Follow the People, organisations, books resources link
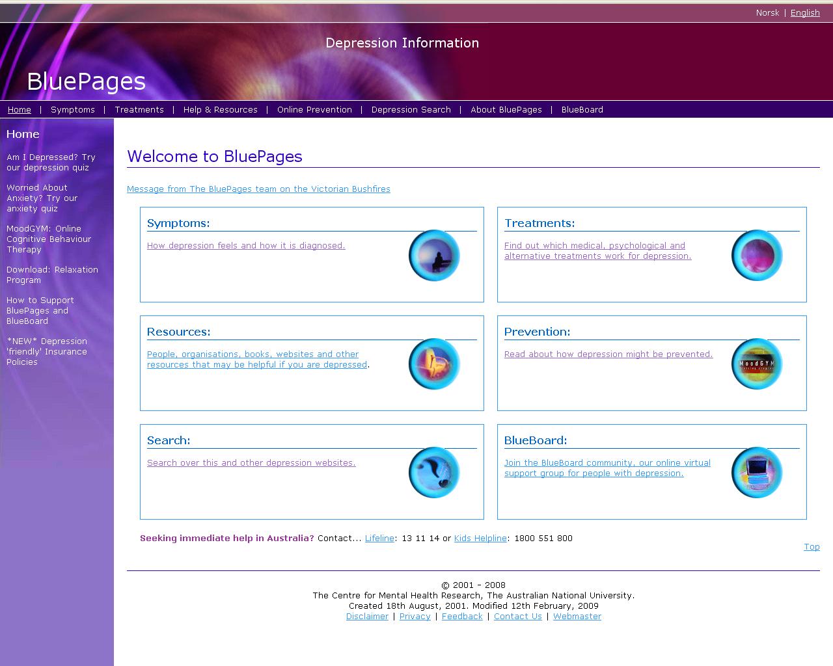 257,360
